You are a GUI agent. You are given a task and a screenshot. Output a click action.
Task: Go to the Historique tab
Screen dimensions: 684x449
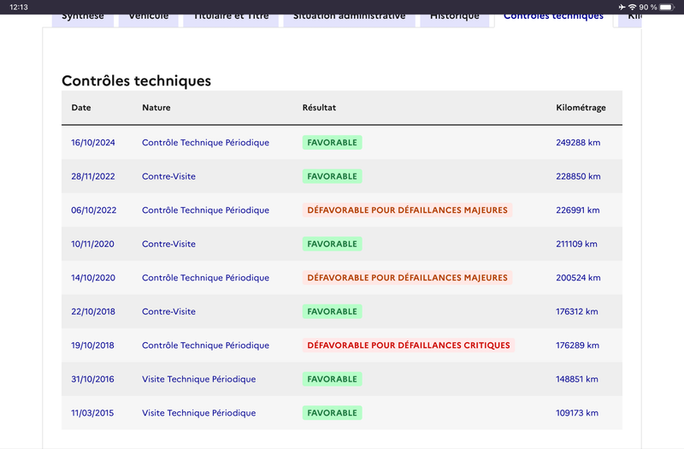tap(455, 21)
